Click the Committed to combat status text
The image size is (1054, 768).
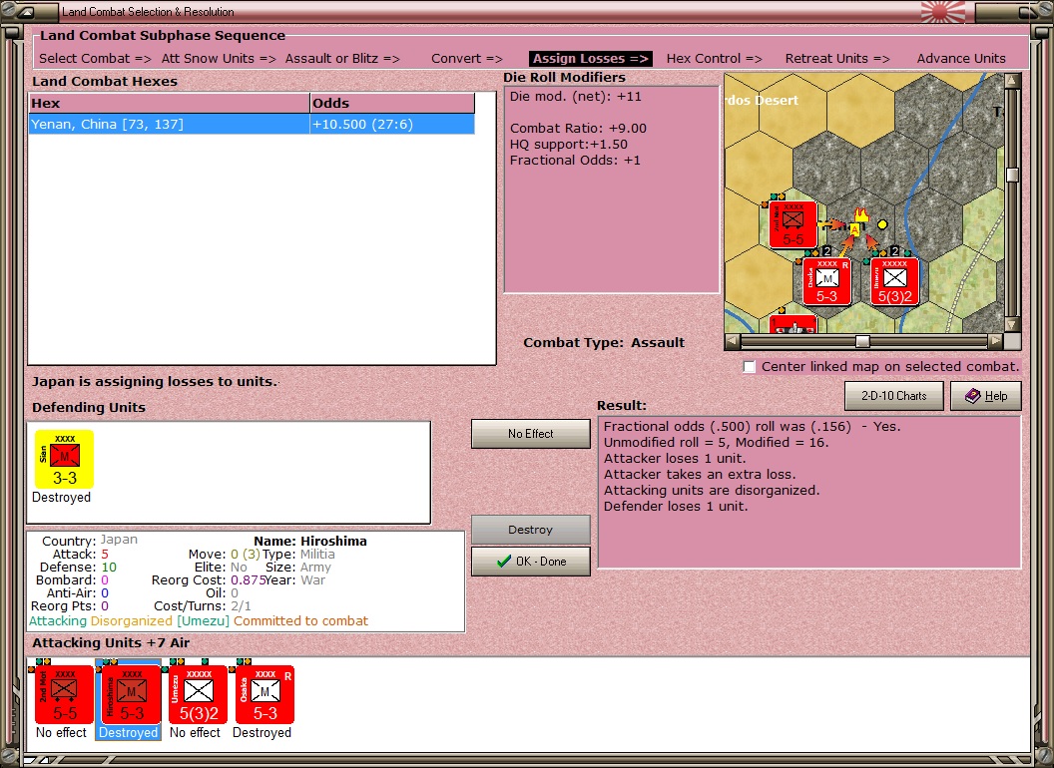[300, 620]
